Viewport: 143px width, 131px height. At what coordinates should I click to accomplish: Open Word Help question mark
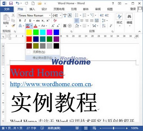point(113,3)
